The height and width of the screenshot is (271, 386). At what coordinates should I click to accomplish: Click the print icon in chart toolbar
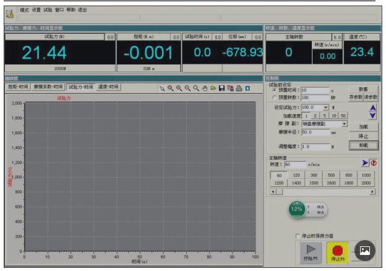click(239, 88)
